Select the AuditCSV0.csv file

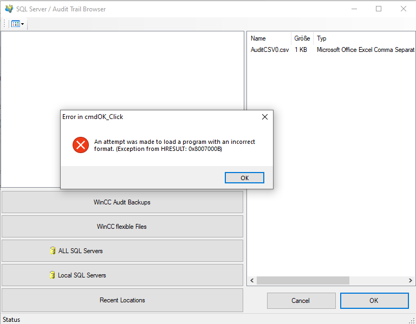coord(269,50)
